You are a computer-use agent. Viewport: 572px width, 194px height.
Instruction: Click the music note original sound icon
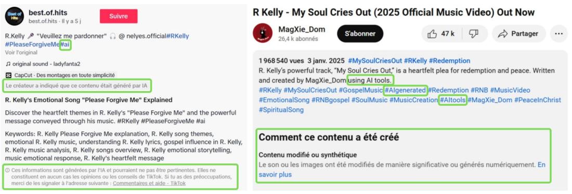[8, 64]
